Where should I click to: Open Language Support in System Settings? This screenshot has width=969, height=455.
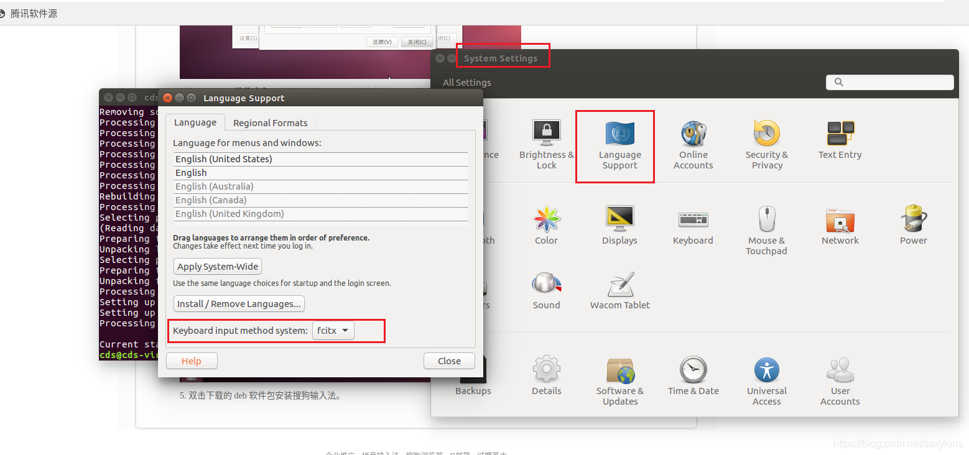(619, 144)
